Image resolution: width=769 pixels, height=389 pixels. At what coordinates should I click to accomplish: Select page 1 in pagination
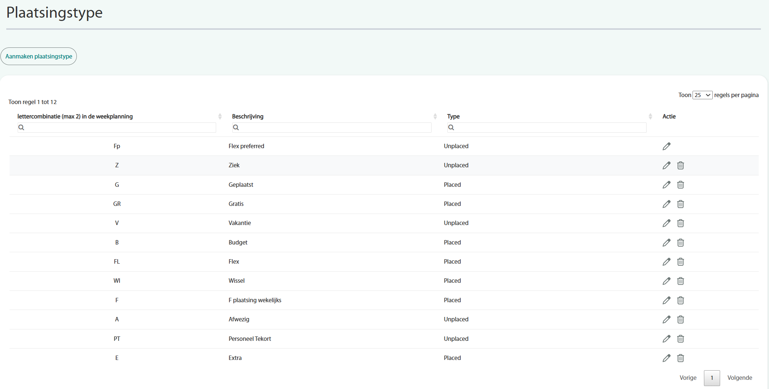click(712, 378)
